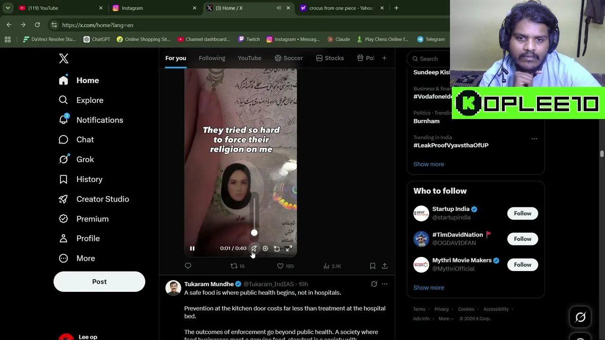Open the Home page from the sidebar
The width and height of the screenshot is (605, 340).
pyautogui.click(x=79, y=80)
